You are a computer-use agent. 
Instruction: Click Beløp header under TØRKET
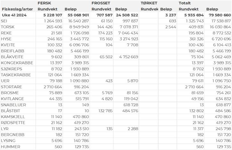166,9
